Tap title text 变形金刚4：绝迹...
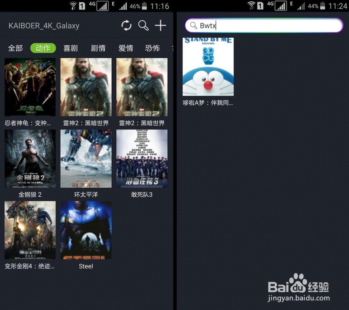This screenshot has height=310, width=349. 29,266
